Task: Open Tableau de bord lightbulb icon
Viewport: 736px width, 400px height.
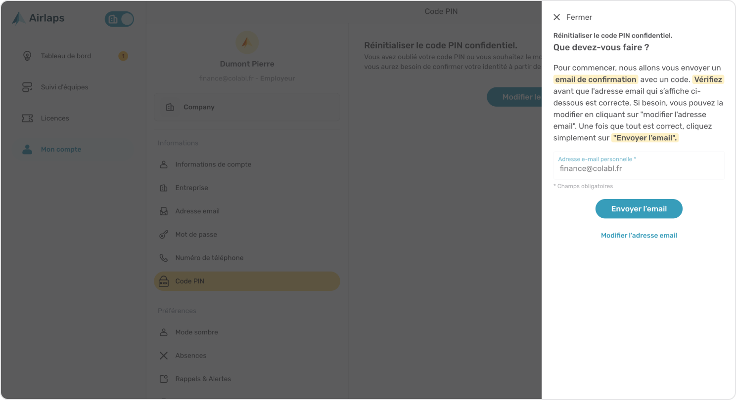Action: 27,56
